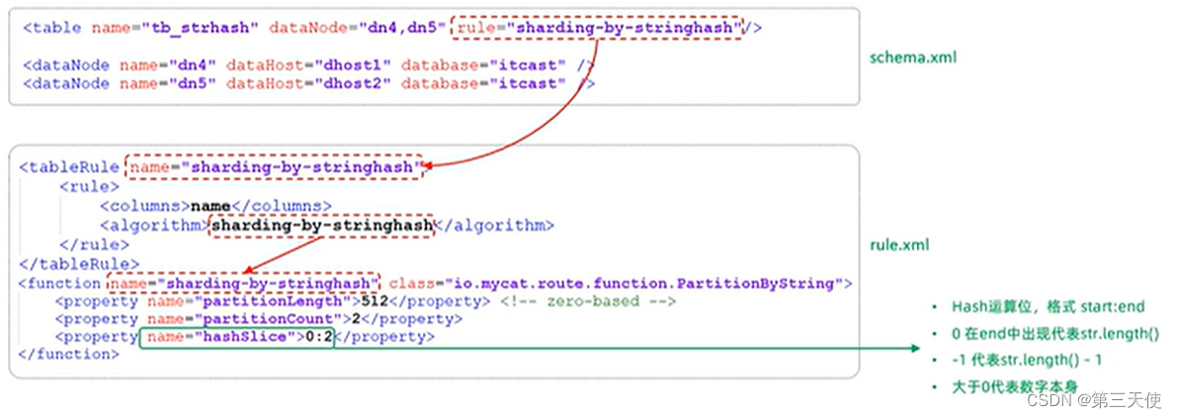This screenshot has height=418, width=1177.
Task: Click the function name 'sharding-by-stringhash'
Action: (269, 284)
